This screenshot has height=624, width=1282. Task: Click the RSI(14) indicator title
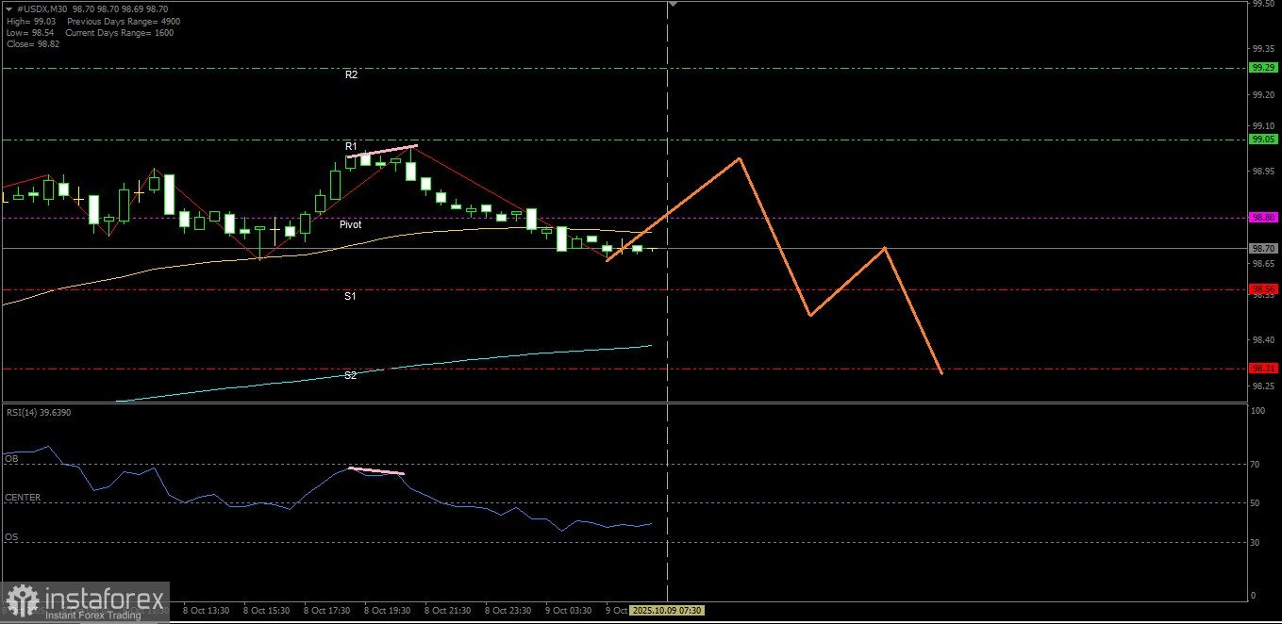[x=37, y=413]
